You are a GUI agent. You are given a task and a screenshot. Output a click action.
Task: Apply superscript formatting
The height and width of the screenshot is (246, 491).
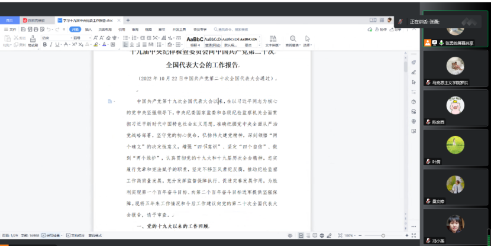[75, 44]
